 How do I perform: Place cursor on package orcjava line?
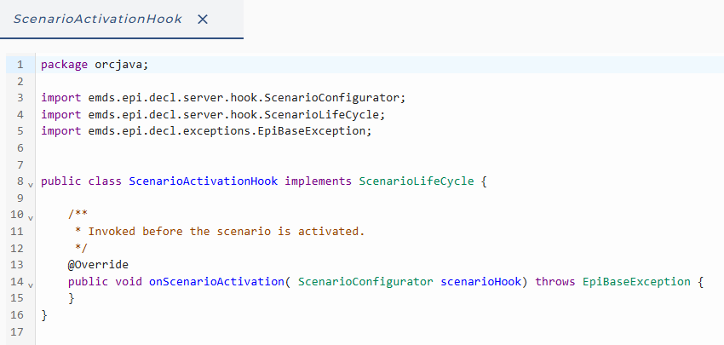click(95, 65)
